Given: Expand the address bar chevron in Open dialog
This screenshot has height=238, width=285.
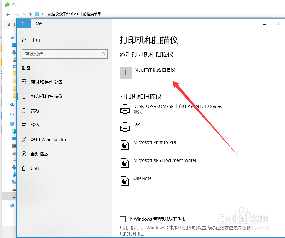Looking at the screenshot, I should tap(43, 14).
